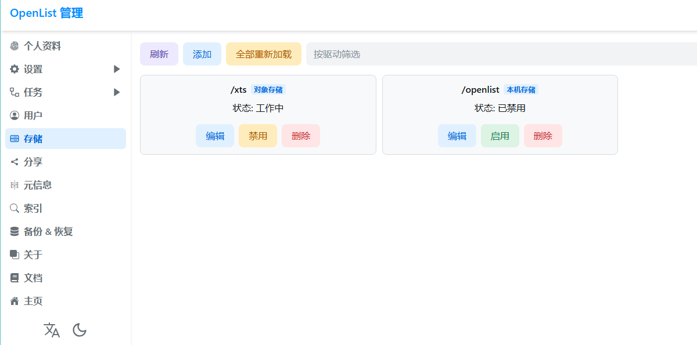Expand the 任务 submenu arrow
Viewport: 697px width, 345px height.
(117, 92)
